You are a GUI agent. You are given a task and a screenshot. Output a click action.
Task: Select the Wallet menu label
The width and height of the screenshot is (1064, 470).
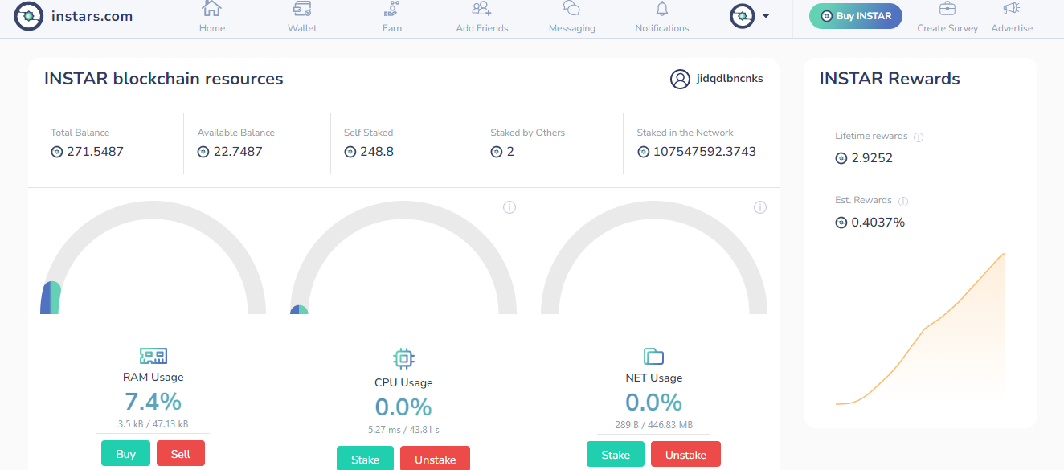302,28
